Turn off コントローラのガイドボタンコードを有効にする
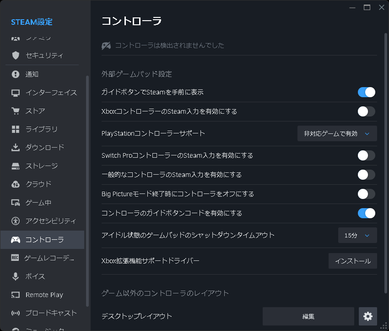This screenshot has height=331, width=389. (366, 213)
